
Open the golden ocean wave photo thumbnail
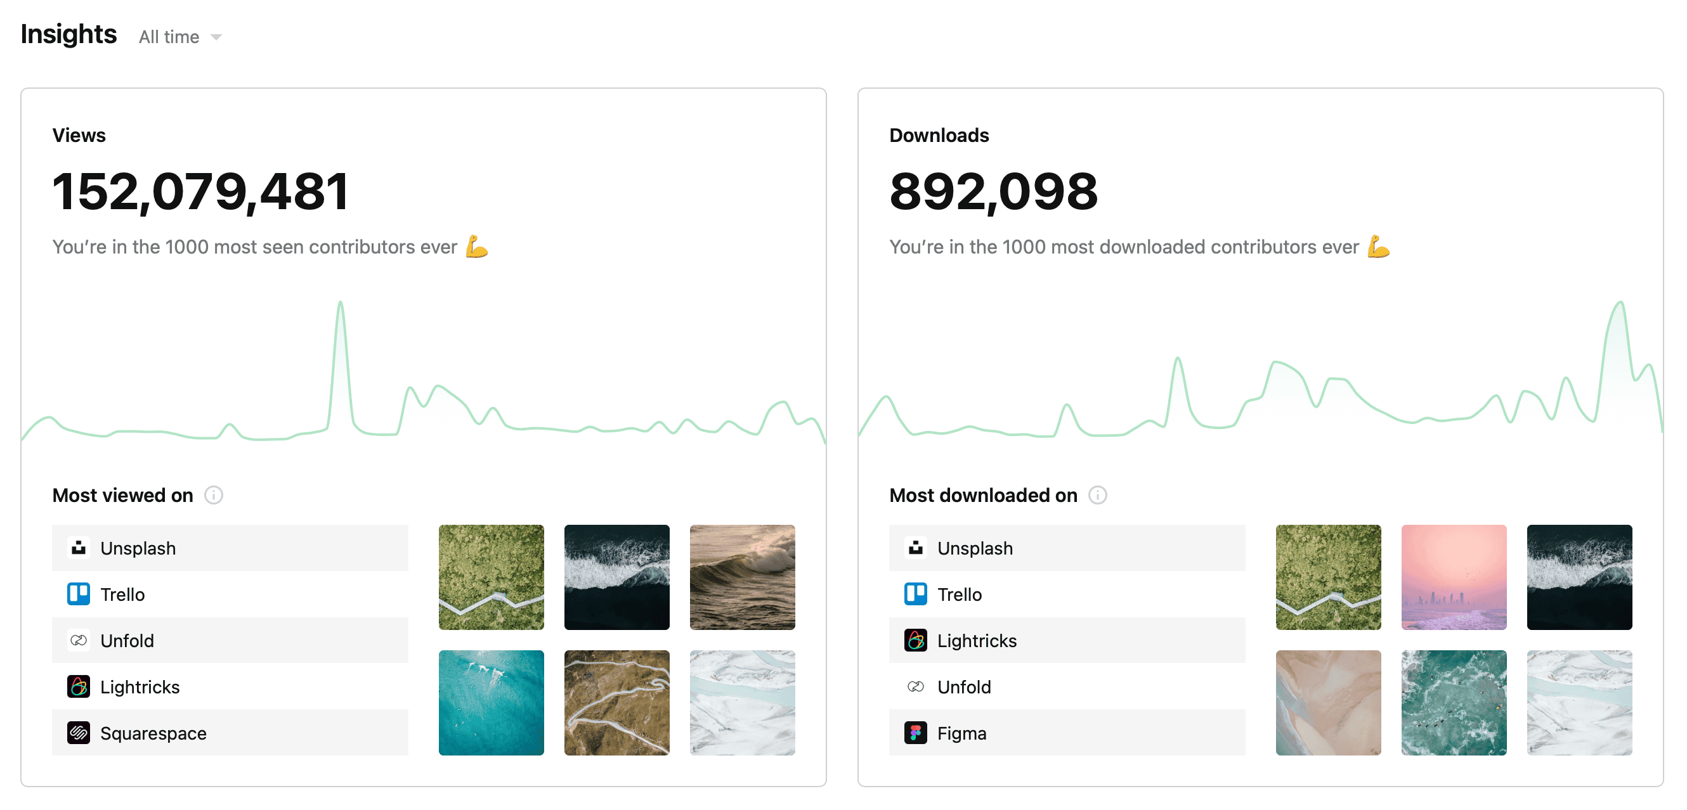(742, 577)
